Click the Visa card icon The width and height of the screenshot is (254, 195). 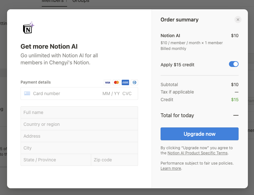(x=108, y=82)
